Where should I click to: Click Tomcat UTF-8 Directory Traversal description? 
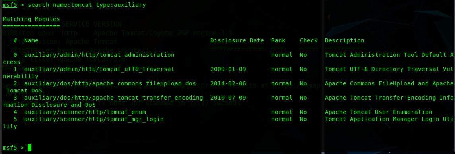389,69
